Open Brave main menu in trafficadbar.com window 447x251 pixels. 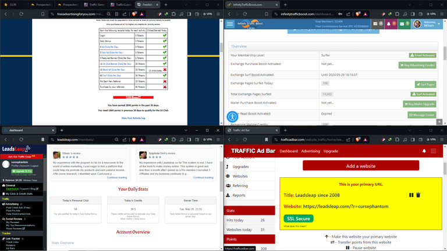coord(442,139)
